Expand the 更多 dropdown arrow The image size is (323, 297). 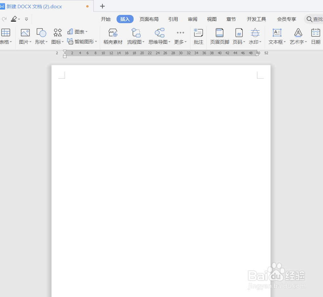(185, 42)
